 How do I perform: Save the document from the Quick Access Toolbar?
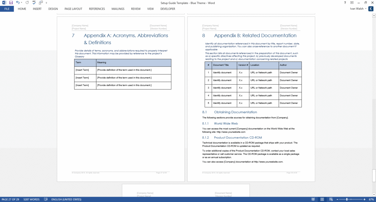11,2
